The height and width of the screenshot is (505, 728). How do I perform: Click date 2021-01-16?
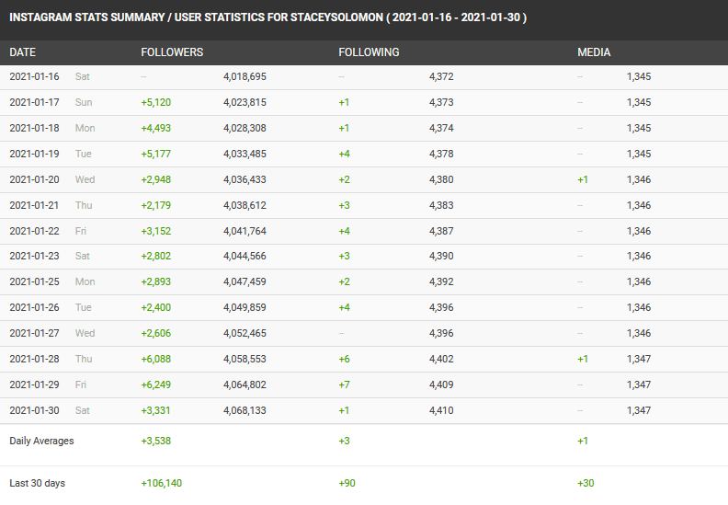(34, 76)
